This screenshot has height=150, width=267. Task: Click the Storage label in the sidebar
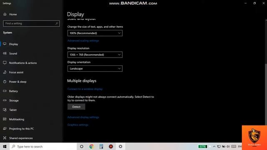[x=14, y=100]
